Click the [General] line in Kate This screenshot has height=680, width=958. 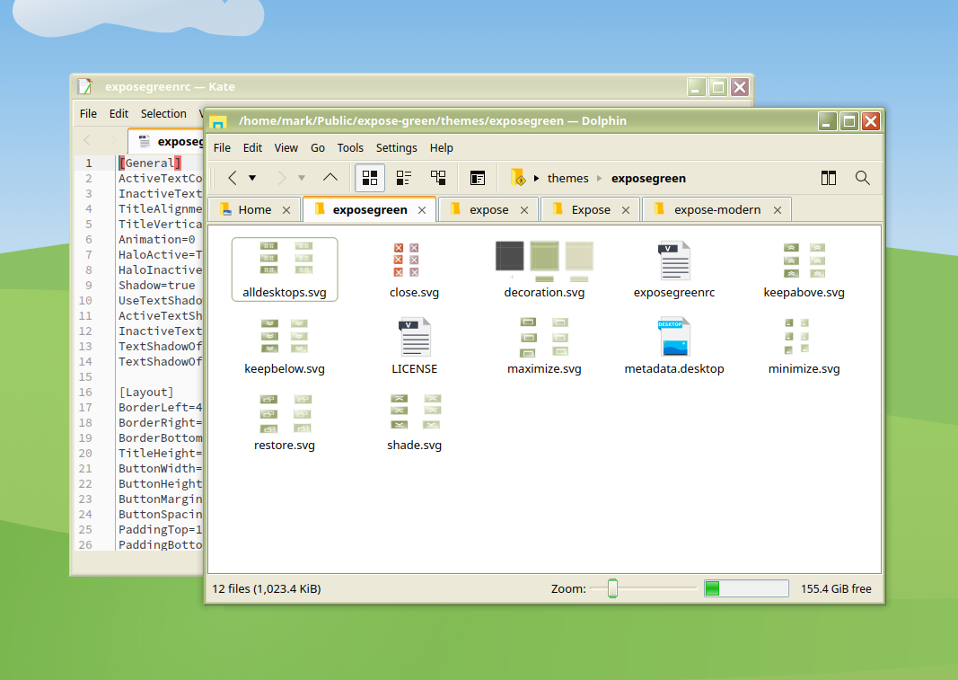pyautogui.click(x=150, y=163)
